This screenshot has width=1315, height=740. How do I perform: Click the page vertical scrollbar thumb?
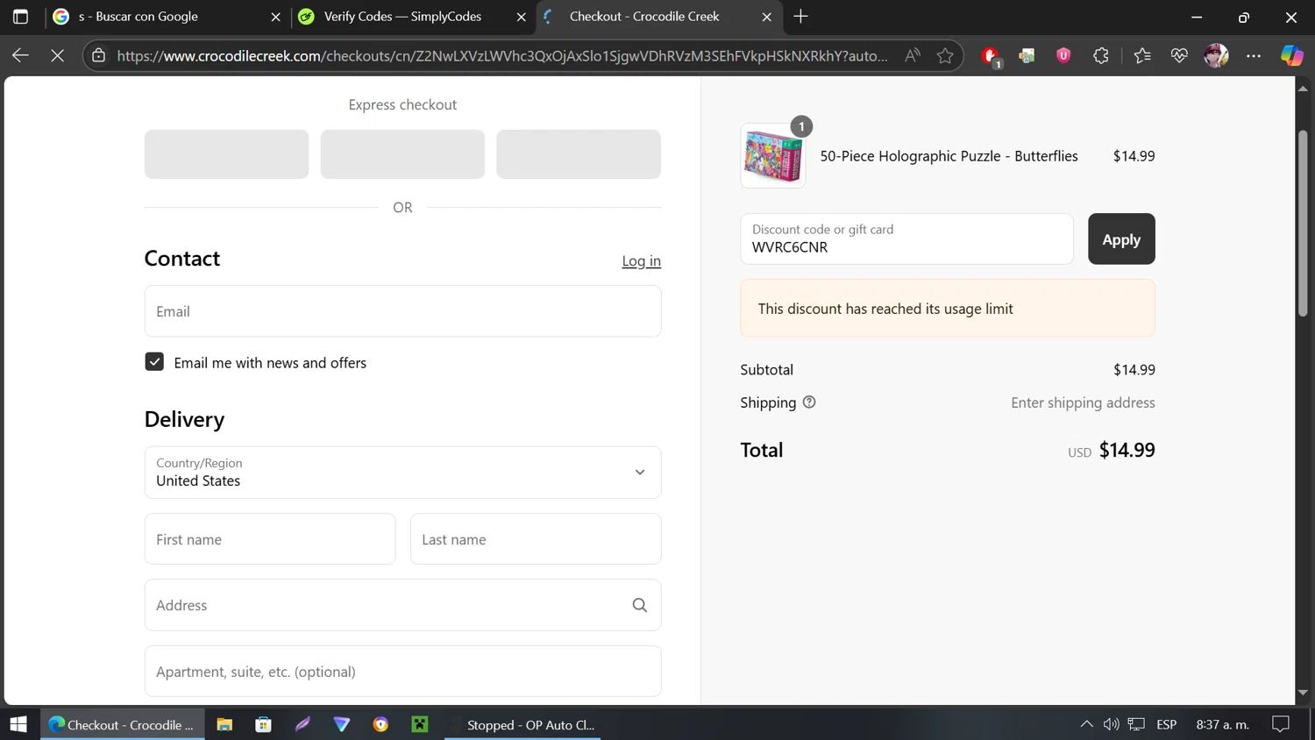1303,224
